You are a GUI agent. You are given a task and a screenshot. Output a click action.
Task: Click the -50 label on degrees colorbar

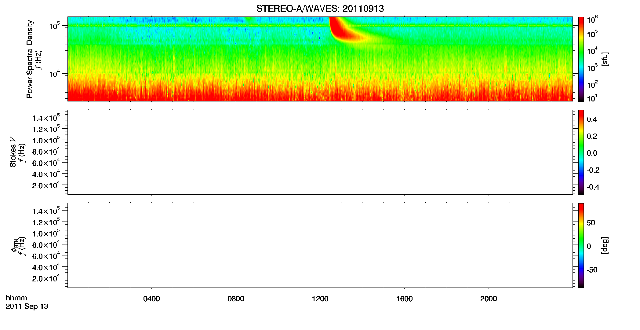click(x=592, y=270)
